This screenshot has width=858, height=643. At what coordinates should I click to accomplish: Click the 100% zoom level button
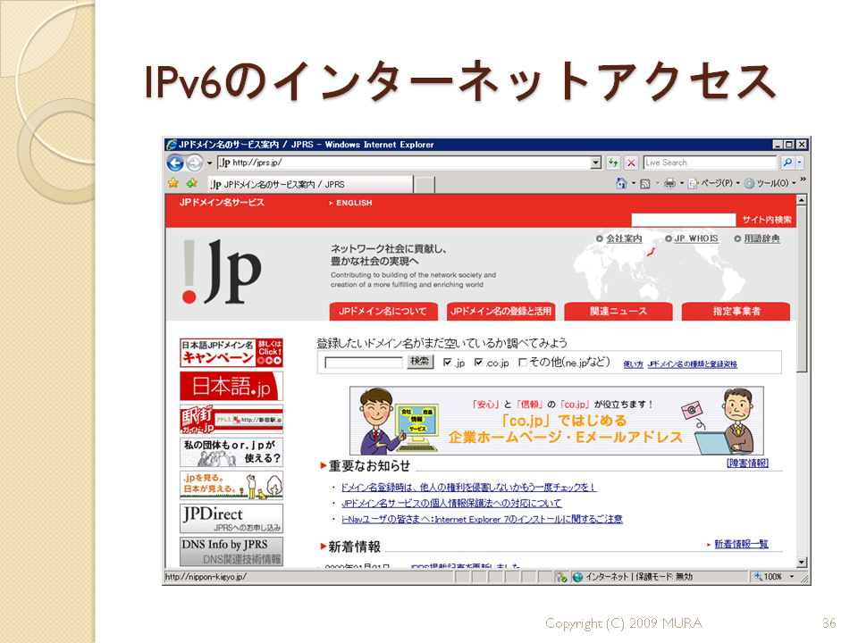(x=774, y=577)
